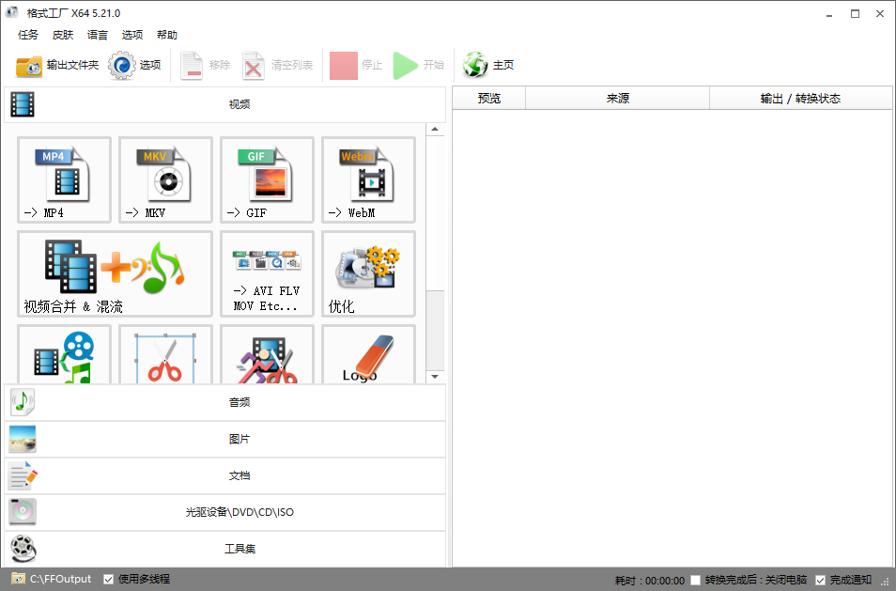Select the MP4 conversion icon
The height and width of the screenshot is (591, 896).
[64, 179]
